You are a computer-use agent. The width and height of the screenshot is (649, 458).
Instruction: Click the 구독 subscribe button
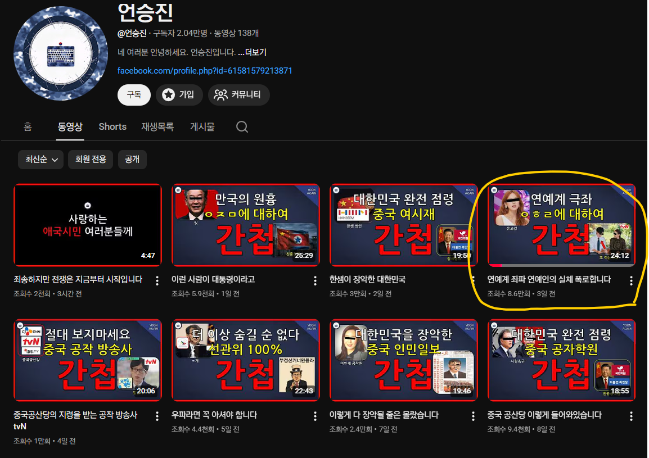click(x=134, y=95)
